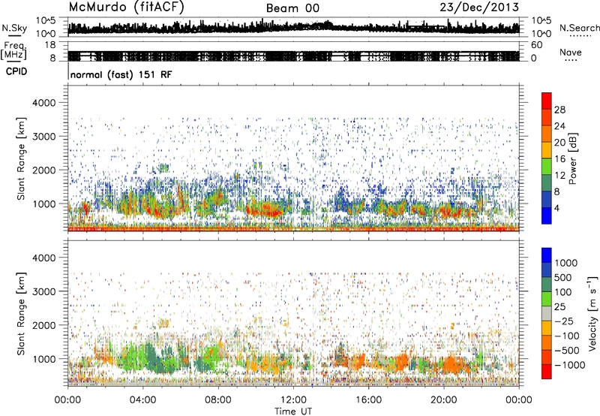Click the 18 tick on the frequency axis
Image resolution: width=600 pixels, height=416 pixels.
[50, 45]
